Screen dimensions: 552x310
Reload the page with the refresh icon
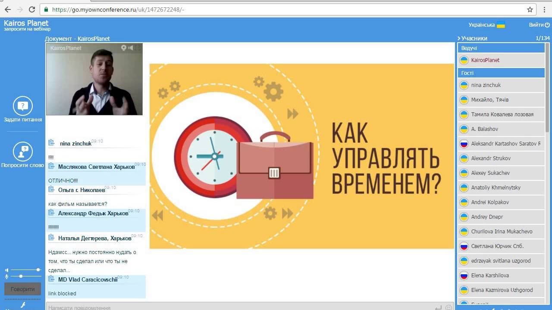(x=32, y=9)
